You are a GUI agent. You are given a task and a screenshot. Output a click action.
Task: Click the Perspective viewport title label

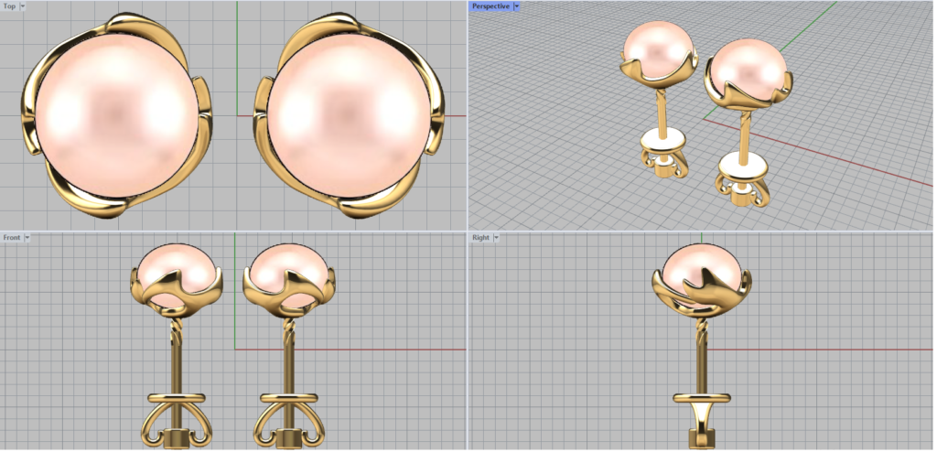click(490, 6)
